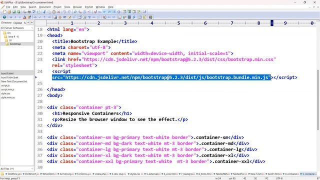The width and height of the screenshot is (320, 180).
Task: Paste using the clipboard toolbar icon
Action: (54, 12)
